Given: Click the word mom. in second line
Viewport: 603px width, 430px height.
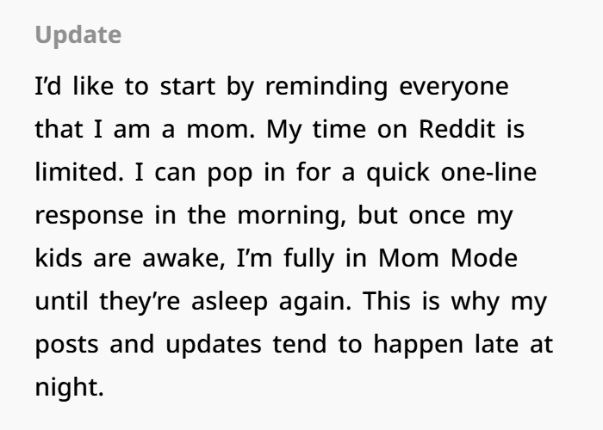Looking at the screenshot, I should point(221,130).
